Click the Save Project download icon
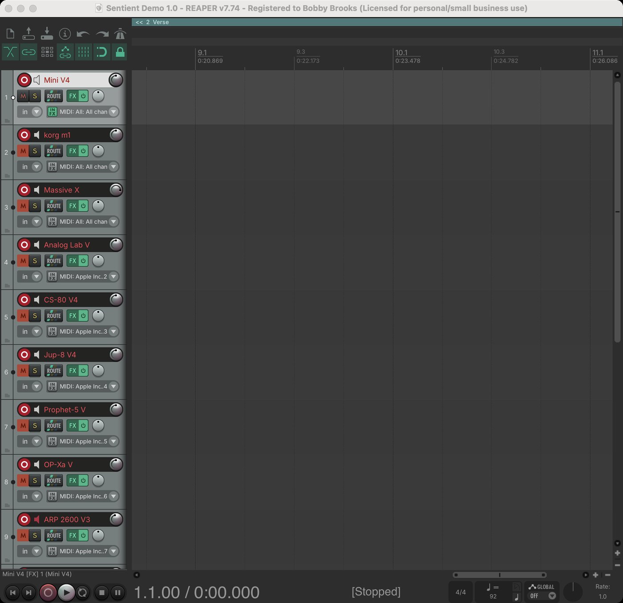This screenshot has width=623, height=603. pyautogui.click(x=47, y=34)
